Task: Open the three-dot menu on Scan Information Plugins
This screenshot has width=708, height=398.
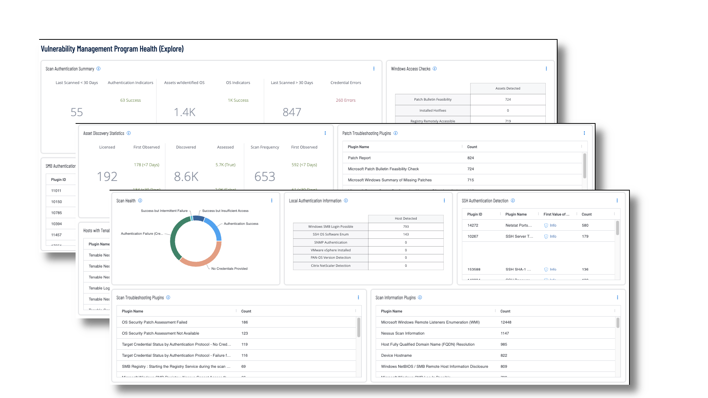Action: [x=617, y=297]
